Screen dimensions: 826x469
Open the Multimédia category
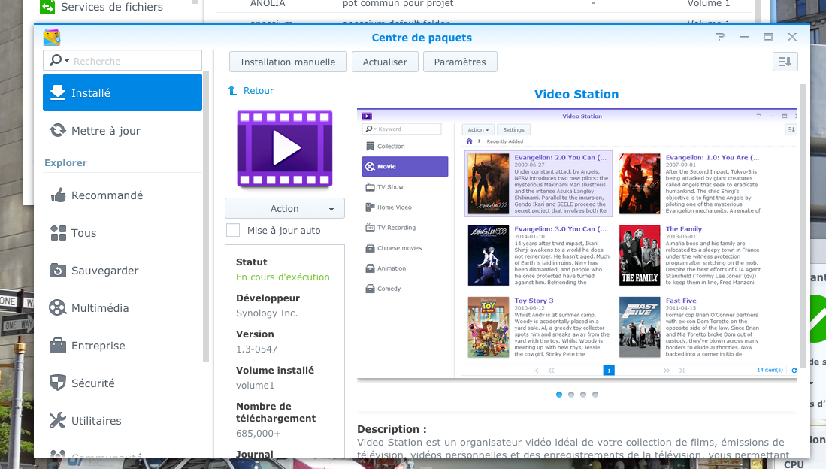[x=123, y=308]
